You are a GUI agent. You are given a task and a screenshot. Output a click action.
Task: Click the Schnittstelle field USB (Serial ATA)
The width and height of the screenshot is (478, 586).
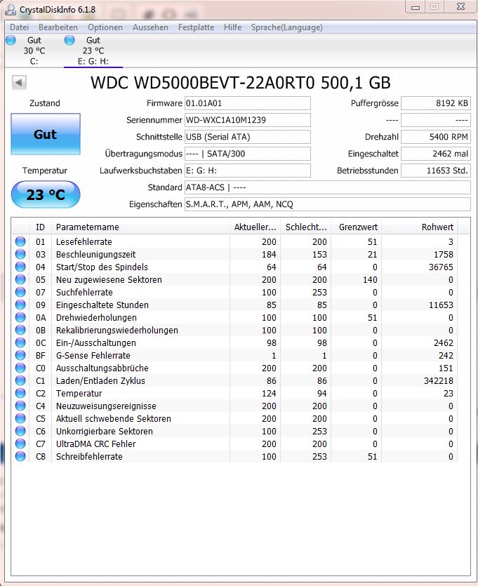click(247, 137)
